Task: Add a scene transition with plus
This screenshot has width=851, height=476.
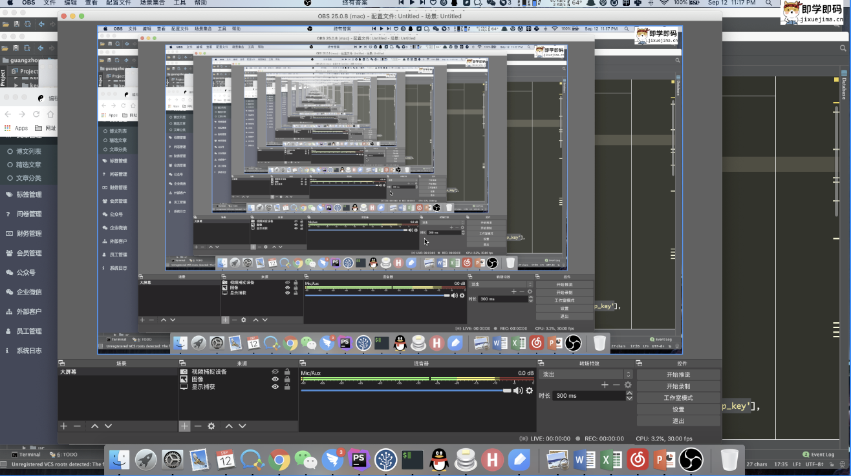Action: coord(605,385)
